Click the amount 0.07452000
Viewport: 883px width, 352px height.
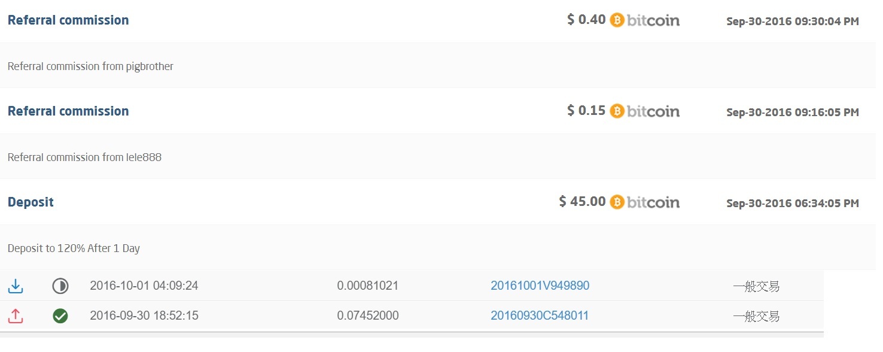tap(368, 315)
